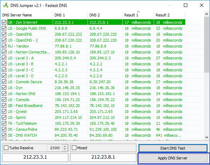Toggle the DE - DNS WATCH checkbox
The width and height of the screenshot is (210, 165).
click(x=4, y=135)
